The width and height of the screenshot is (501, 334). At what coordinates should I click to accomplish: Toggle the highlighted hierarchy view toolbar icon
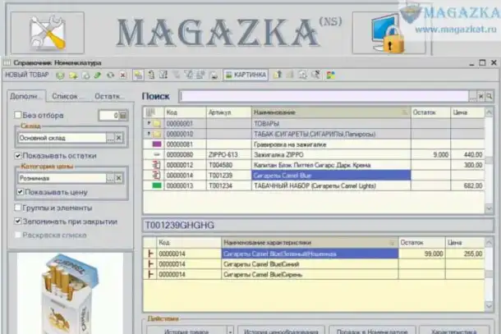pos(138,75)
